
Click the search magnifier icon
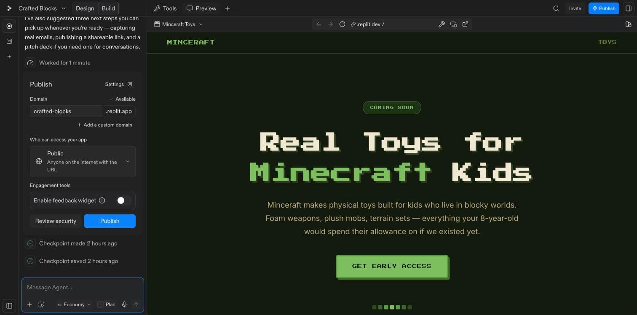556,8
